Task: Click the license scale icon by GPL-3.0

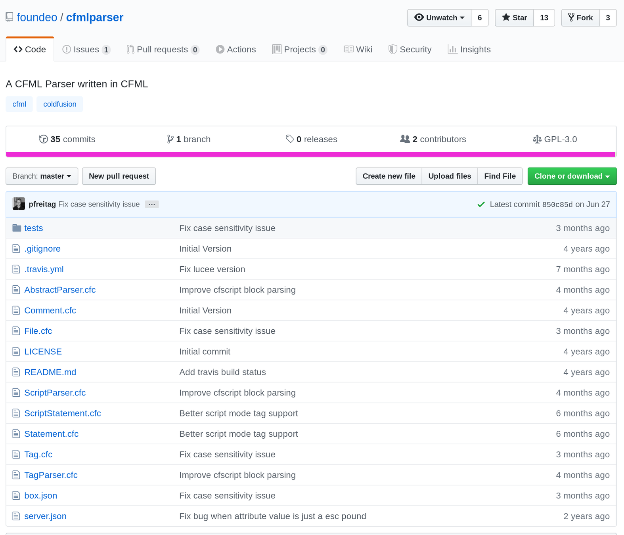Action: click(x=537, y=139)
